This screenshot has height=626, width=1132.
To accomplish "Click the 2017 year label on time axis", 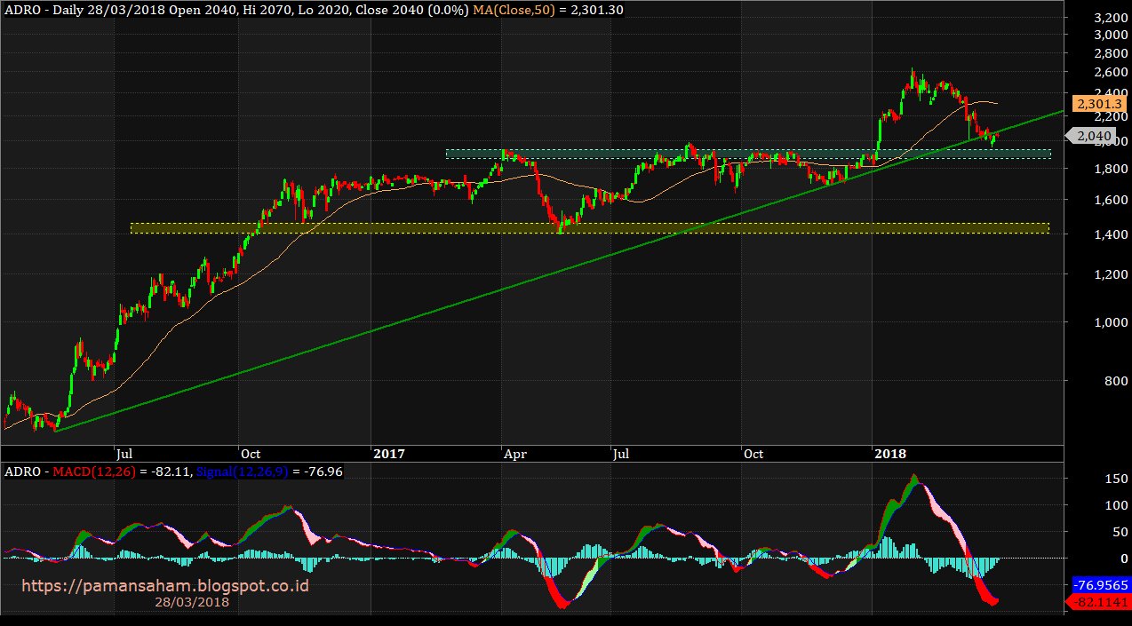I will click(x=388, y=454).
